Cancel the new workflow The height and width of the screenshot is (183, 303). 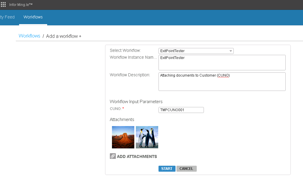coord(187,168)
